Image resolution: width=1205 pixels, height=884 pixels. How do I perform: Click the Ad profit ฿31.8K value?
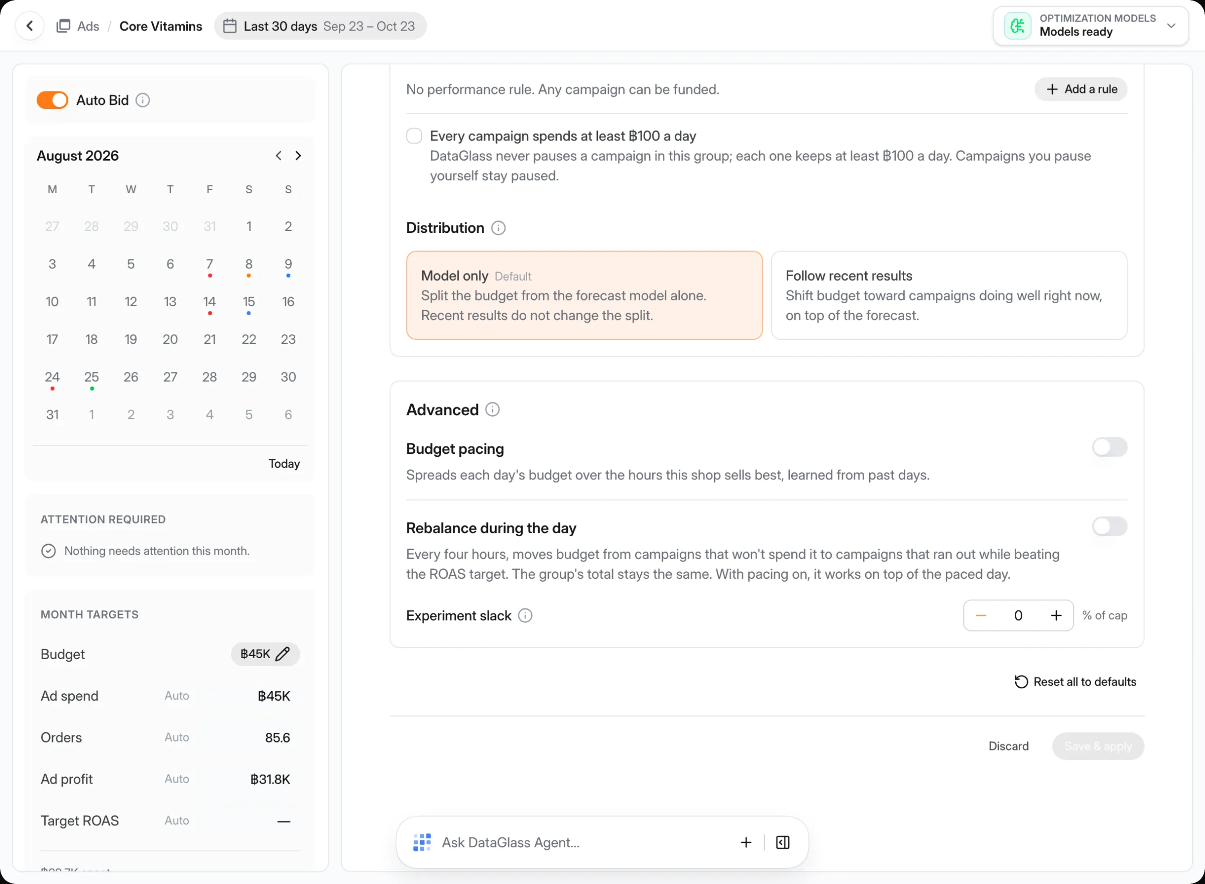pos(270,780)
